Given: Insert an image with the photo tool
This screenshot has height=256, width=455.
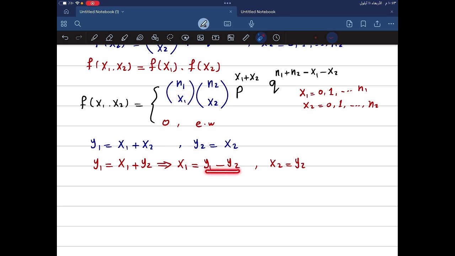Looking at the screenshot, I should tap(200, 37).
